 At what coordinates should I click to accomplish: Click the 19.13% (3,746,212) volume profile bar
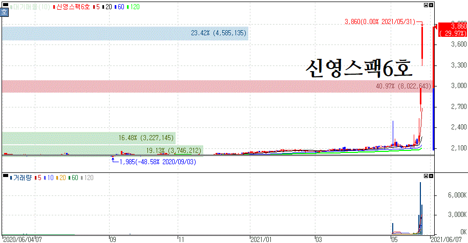[103, 151]
